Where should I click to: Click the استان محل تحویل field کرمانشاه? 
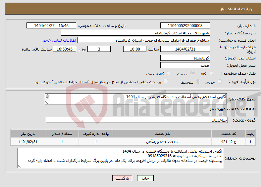(185, 58)
